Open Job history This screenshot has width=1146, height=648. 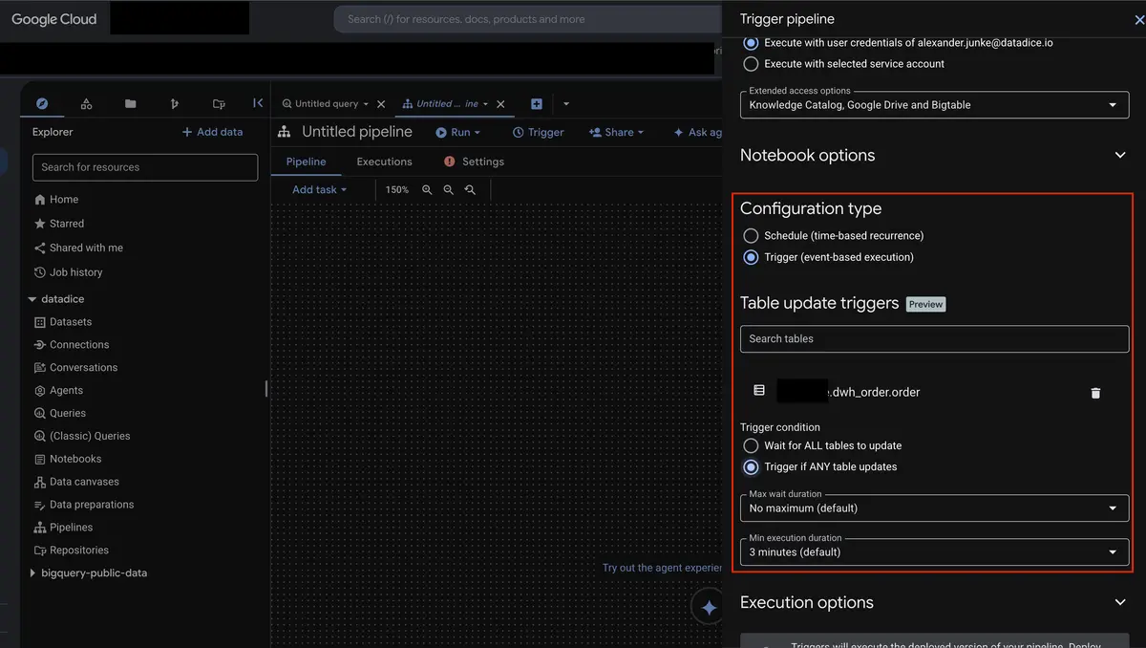pos(75,272)
